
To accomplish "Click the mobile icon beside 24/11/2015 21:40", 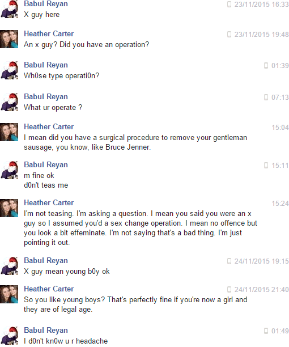I will point(229,290).
